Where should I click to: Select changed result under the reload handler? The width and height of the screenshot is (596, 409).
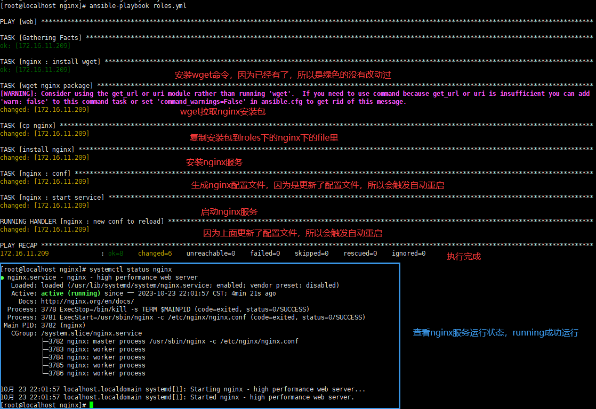[x=44, y=230]
